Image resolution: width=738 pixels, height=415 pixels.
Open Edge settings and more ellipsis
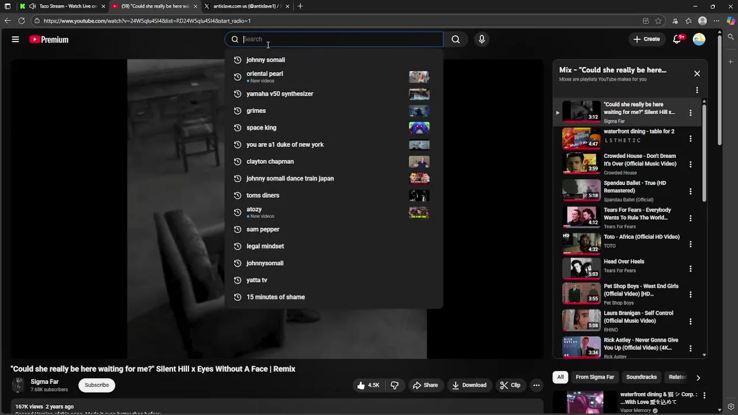(716, 21)
